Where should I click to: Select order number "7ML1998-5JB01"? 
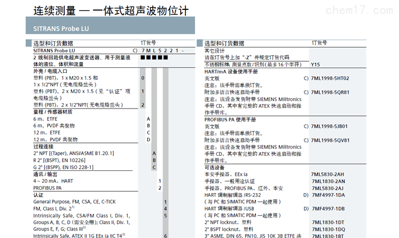pos(329,126)
